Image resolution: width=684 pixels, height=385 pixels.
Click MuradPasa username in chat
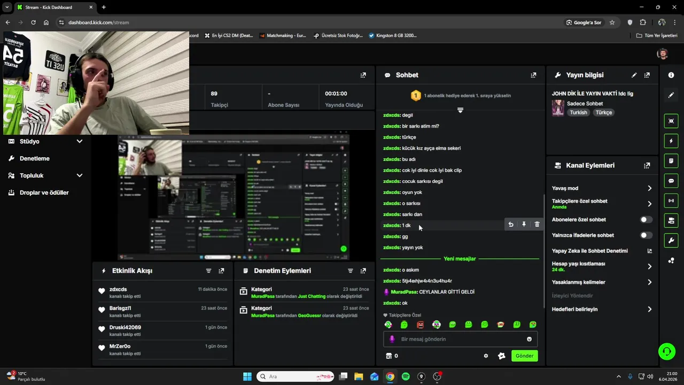[x=403, y=292]
